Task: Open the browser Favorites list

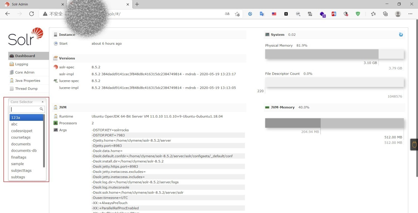Action: click(373, 14)
